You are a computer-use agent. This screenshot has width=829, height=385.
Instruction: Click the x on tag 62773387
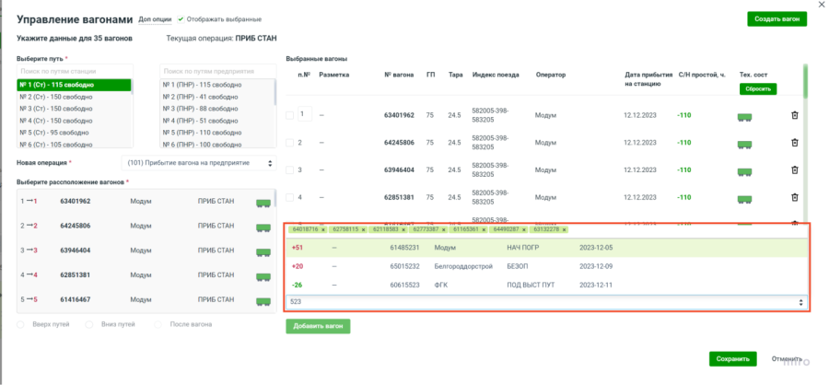443,229
